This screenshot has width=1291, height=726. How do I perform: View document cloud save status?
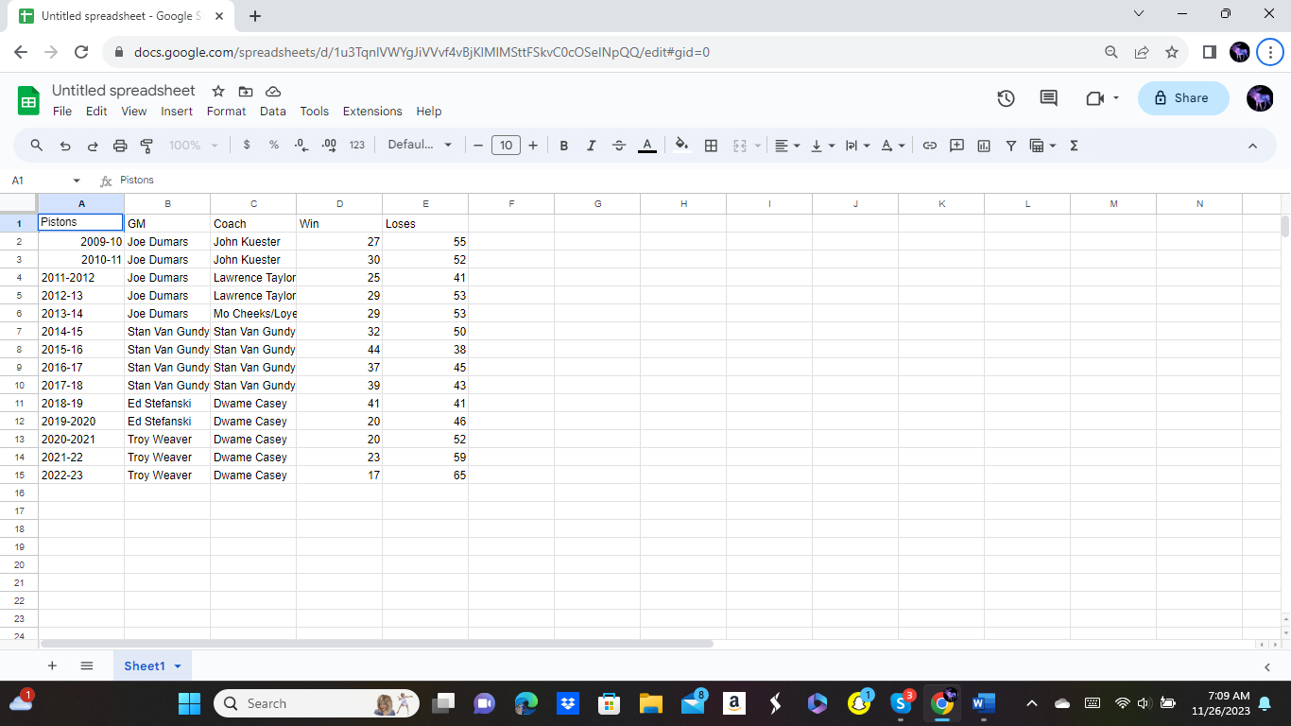click(273, 92)
